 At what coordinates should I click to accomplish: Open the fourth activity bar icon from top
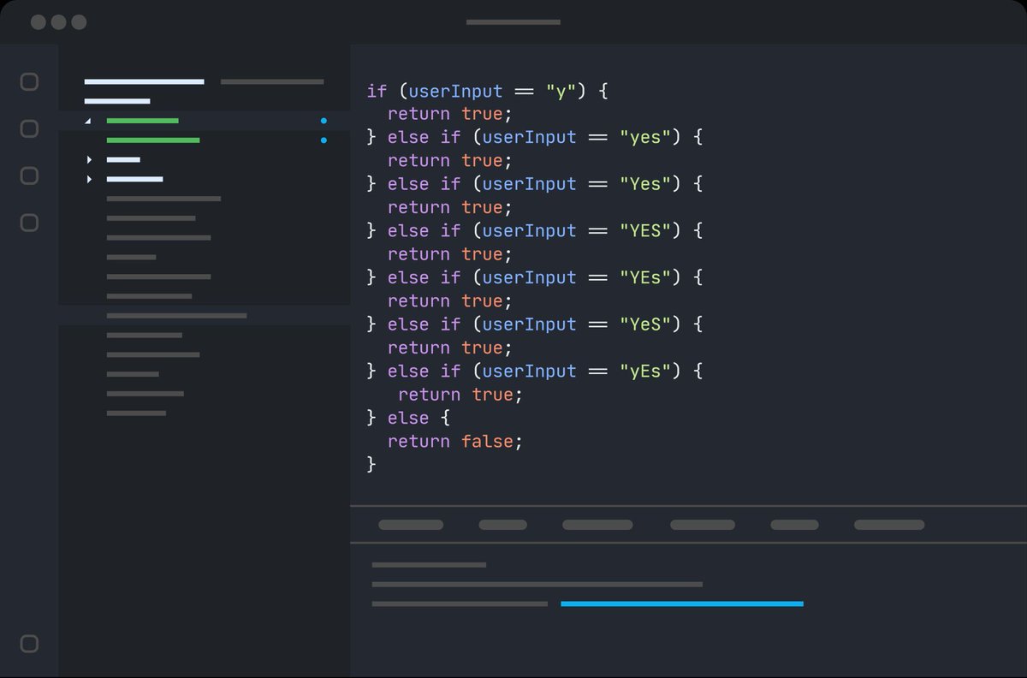(29, 223)
